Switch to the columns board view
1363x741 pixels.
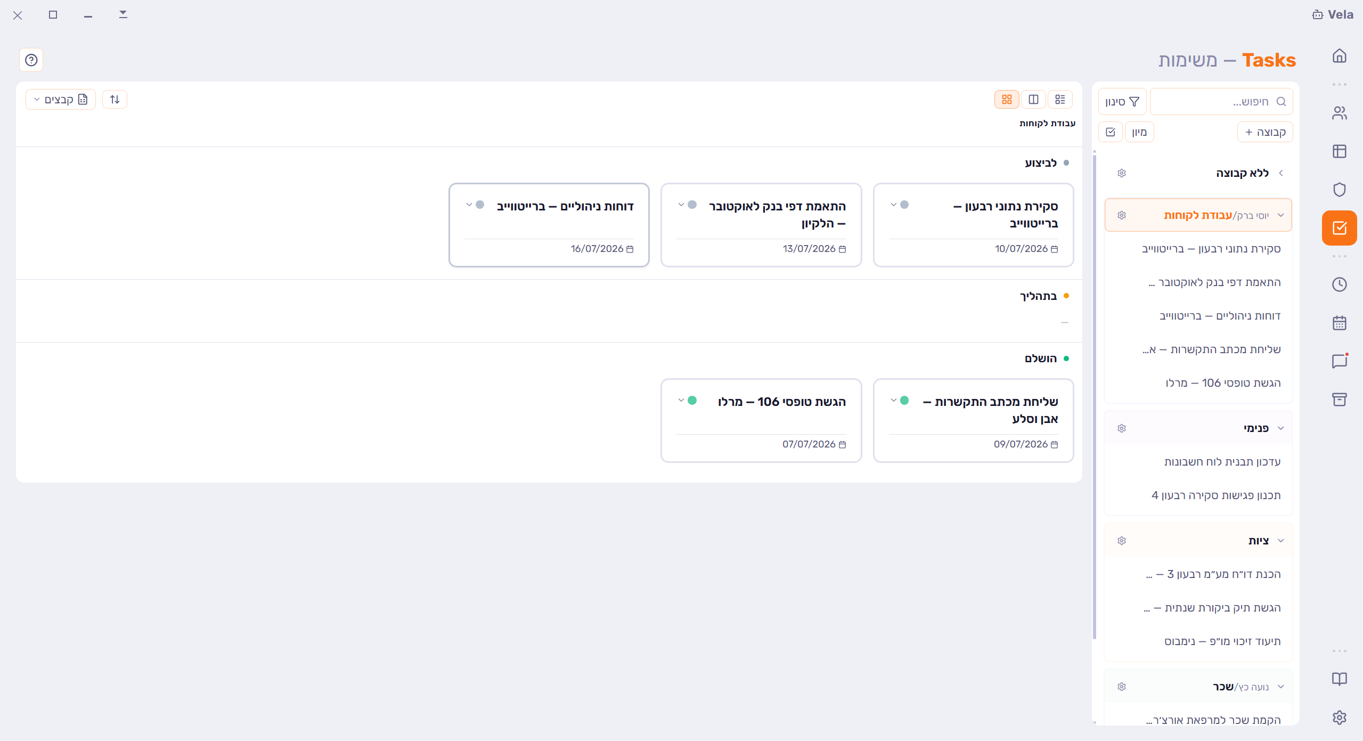[1033, 100]
